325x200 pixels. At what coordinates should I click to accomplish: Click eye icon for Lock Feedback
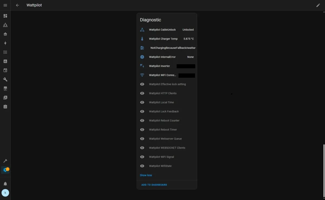[x=142, y=111]
